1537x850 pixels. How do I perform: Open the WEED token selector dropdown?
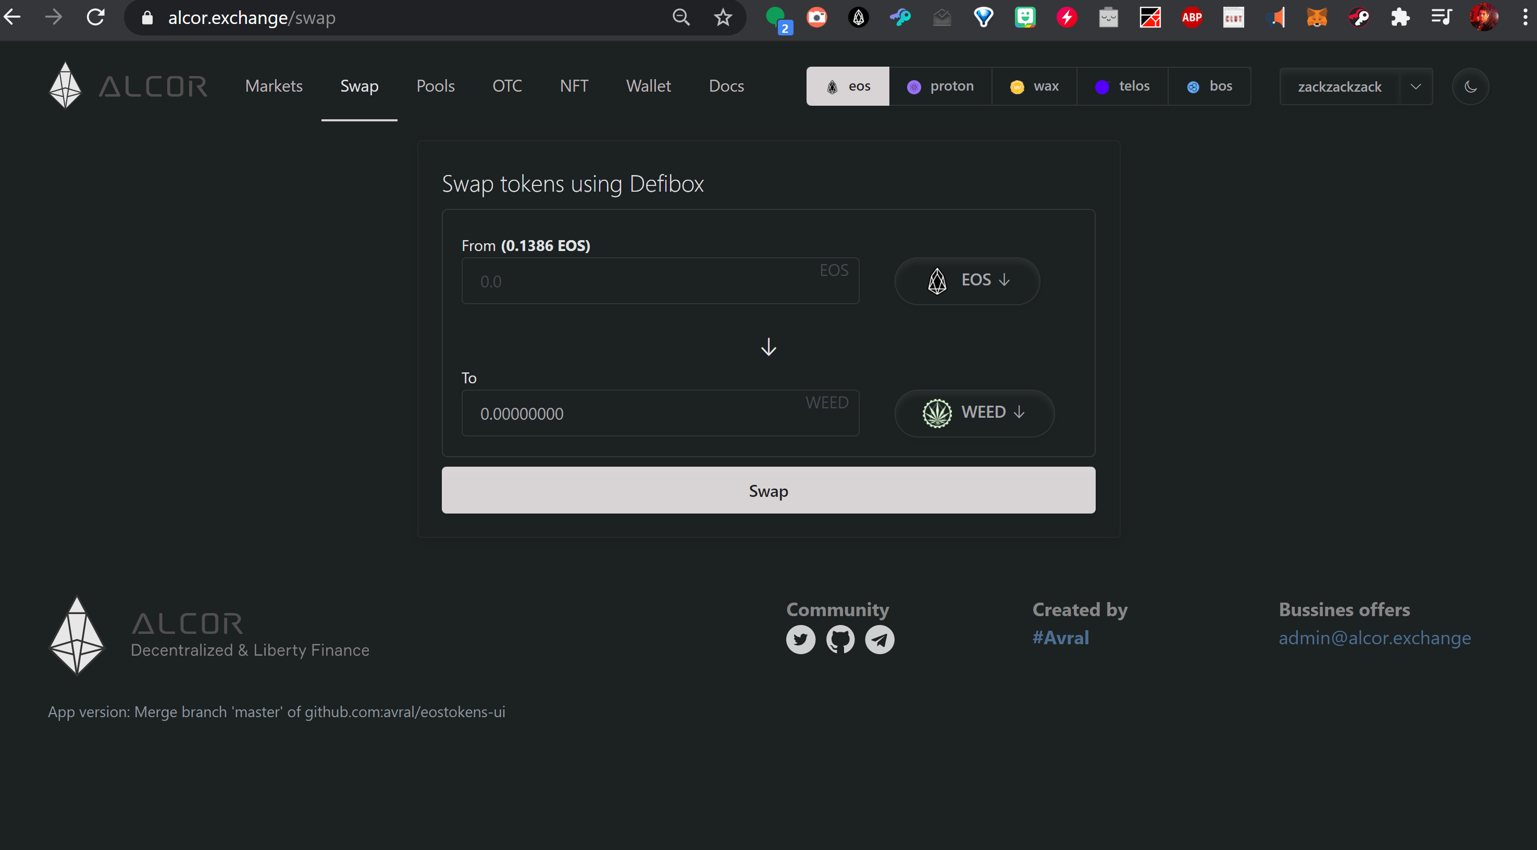click(974, 414)
